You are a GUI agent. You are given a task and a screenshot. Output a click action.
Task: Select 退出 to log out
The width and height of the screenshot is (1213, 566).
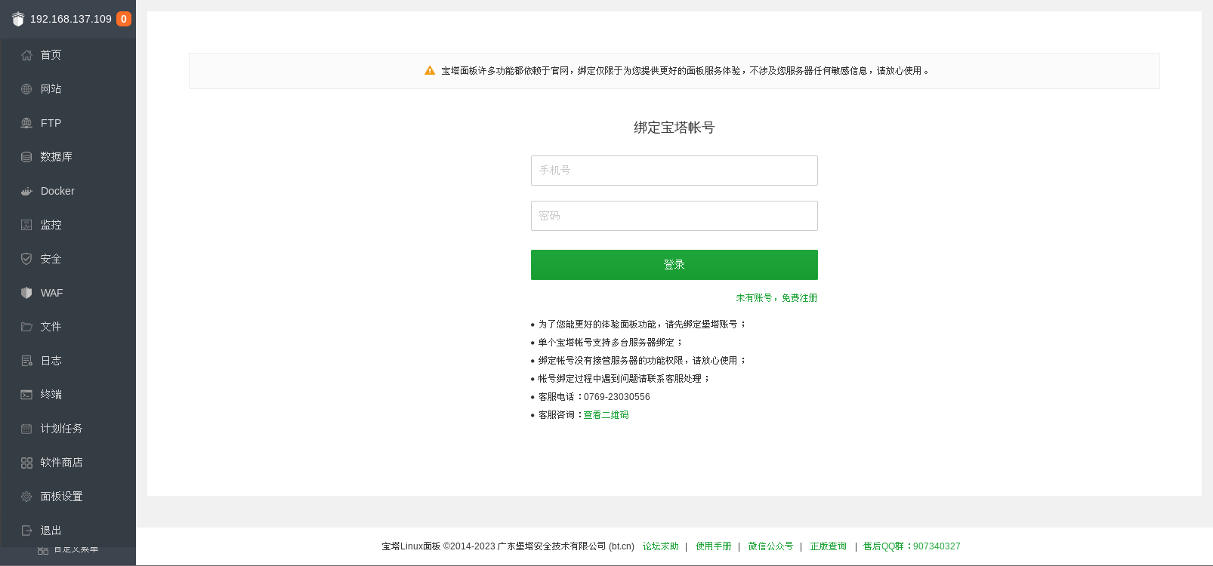(68, 531)
